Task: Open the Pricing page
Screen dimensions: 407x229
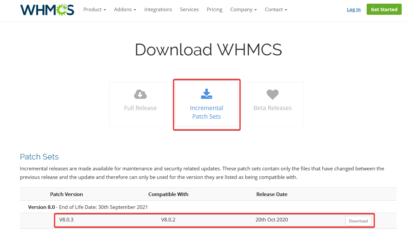Action: tap(215, 10)
